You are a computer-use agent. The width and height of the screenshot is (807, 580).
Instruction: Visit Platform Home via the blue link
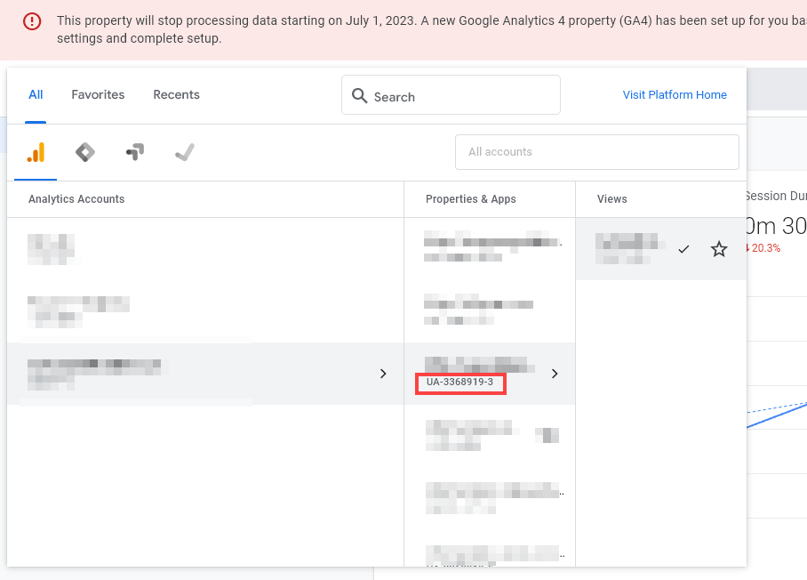[675, 94]
